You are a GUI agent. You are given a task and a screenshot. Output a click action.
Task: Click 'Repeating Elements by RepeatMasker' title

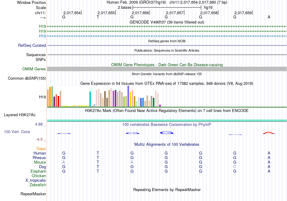[167, 190]
